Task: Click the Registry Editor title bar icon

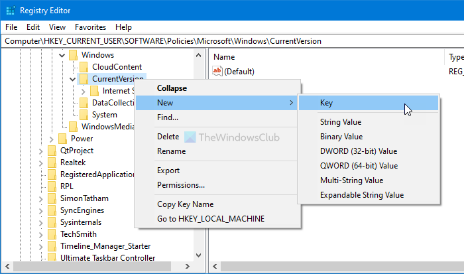Action: pos(11,11)
